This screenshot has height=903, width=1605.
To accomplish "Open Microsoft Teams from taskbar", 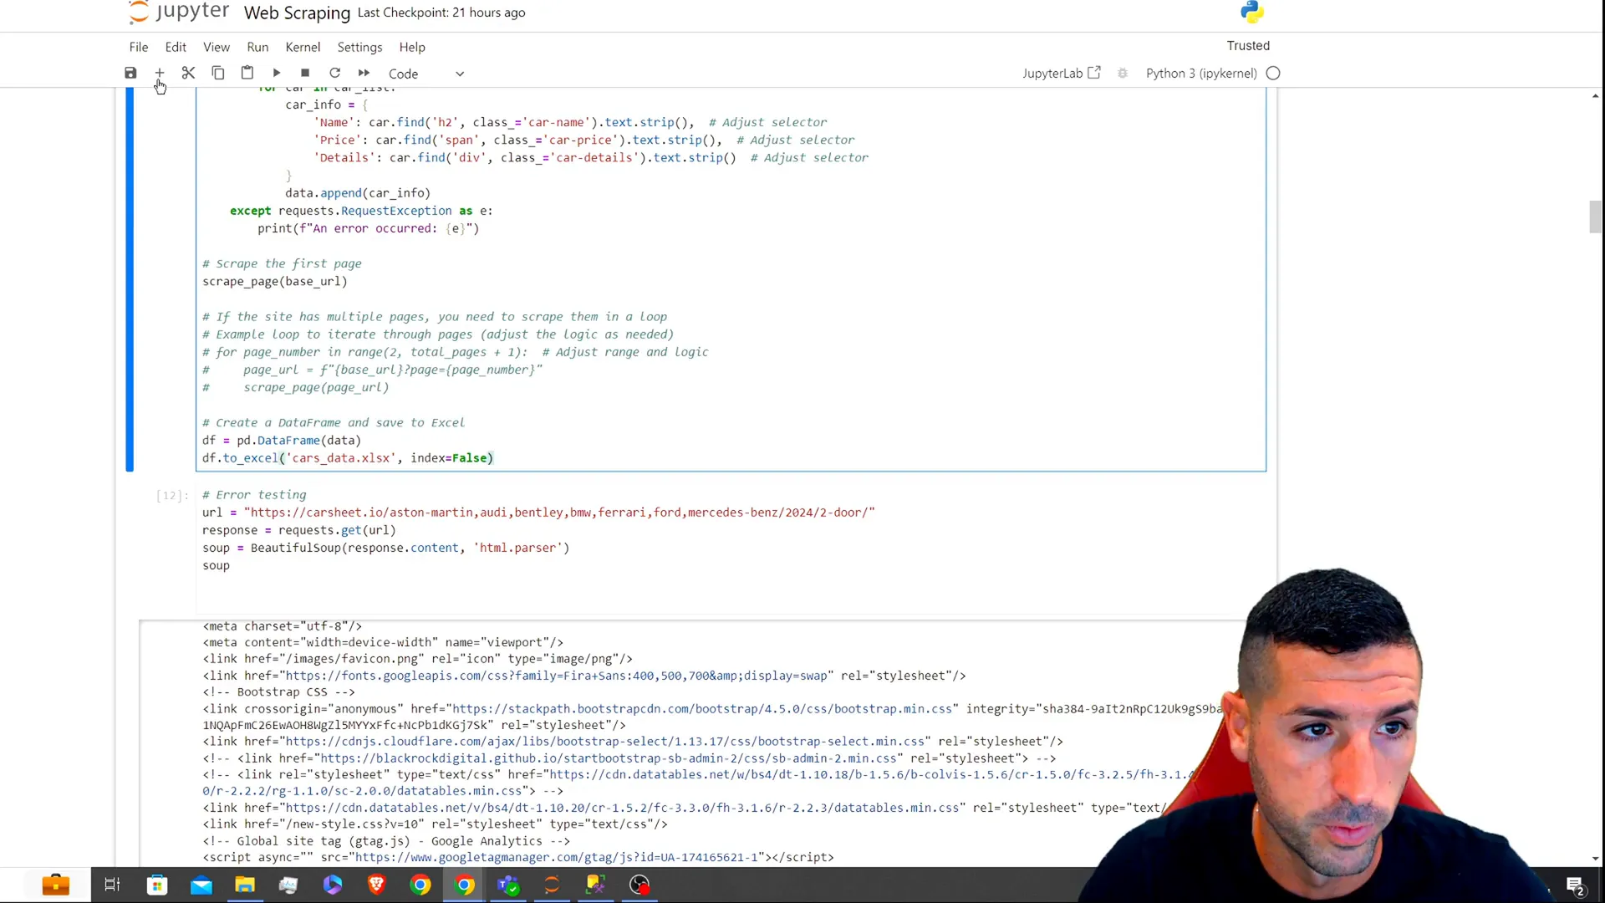I will pos(508,885).
